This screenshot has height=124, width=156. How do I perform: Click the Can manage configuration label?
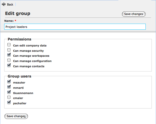(x=32, y=61)
